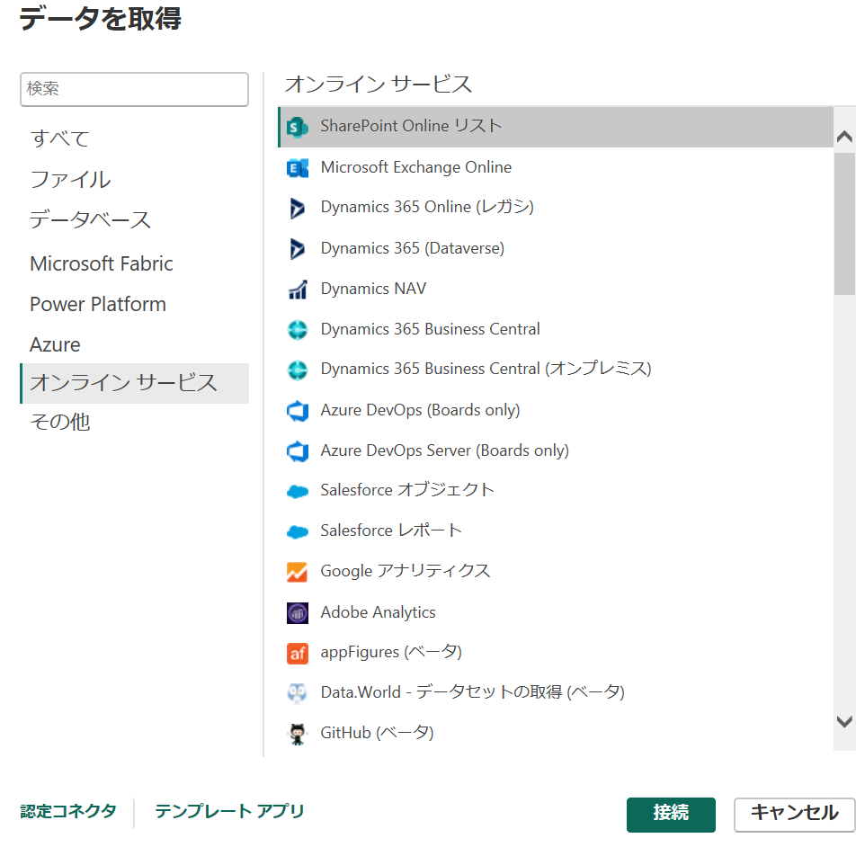Select the ファイル category

click(70, 179)
